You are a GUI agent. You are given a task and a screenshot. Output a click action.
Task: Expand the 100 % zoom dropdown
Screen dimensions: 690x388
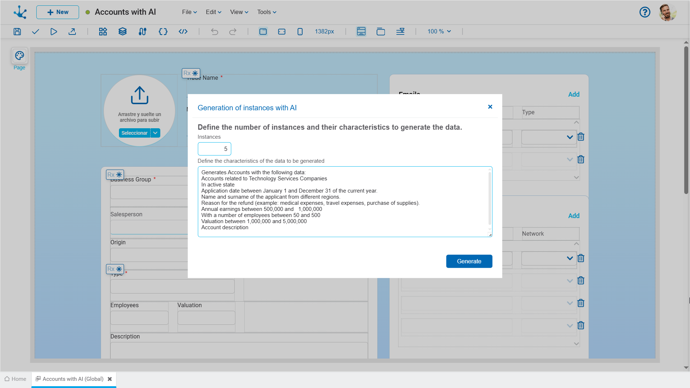tap(439, 32)
